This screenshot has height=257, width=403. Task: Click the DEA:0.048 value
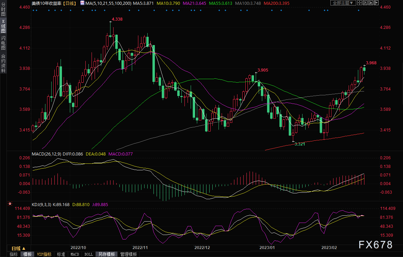tap(96, 154)
